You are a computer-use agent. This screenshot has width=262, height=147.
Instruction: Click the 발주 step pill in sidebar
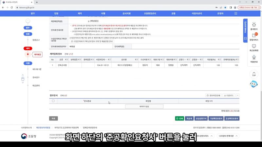[x=28, y=28]
